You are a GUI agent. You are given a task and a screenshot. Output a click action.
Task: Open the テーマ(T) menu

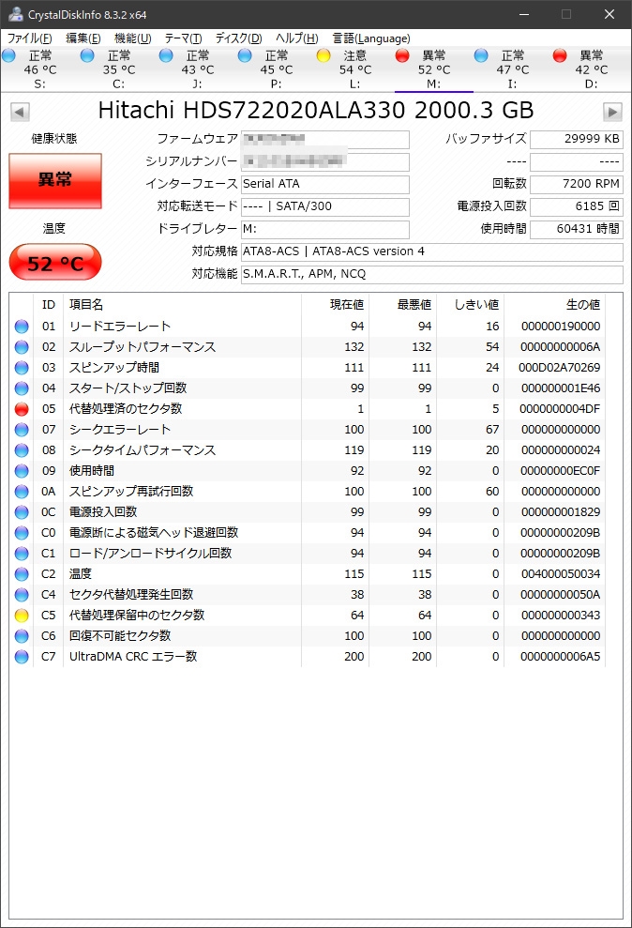click(183, 38)
